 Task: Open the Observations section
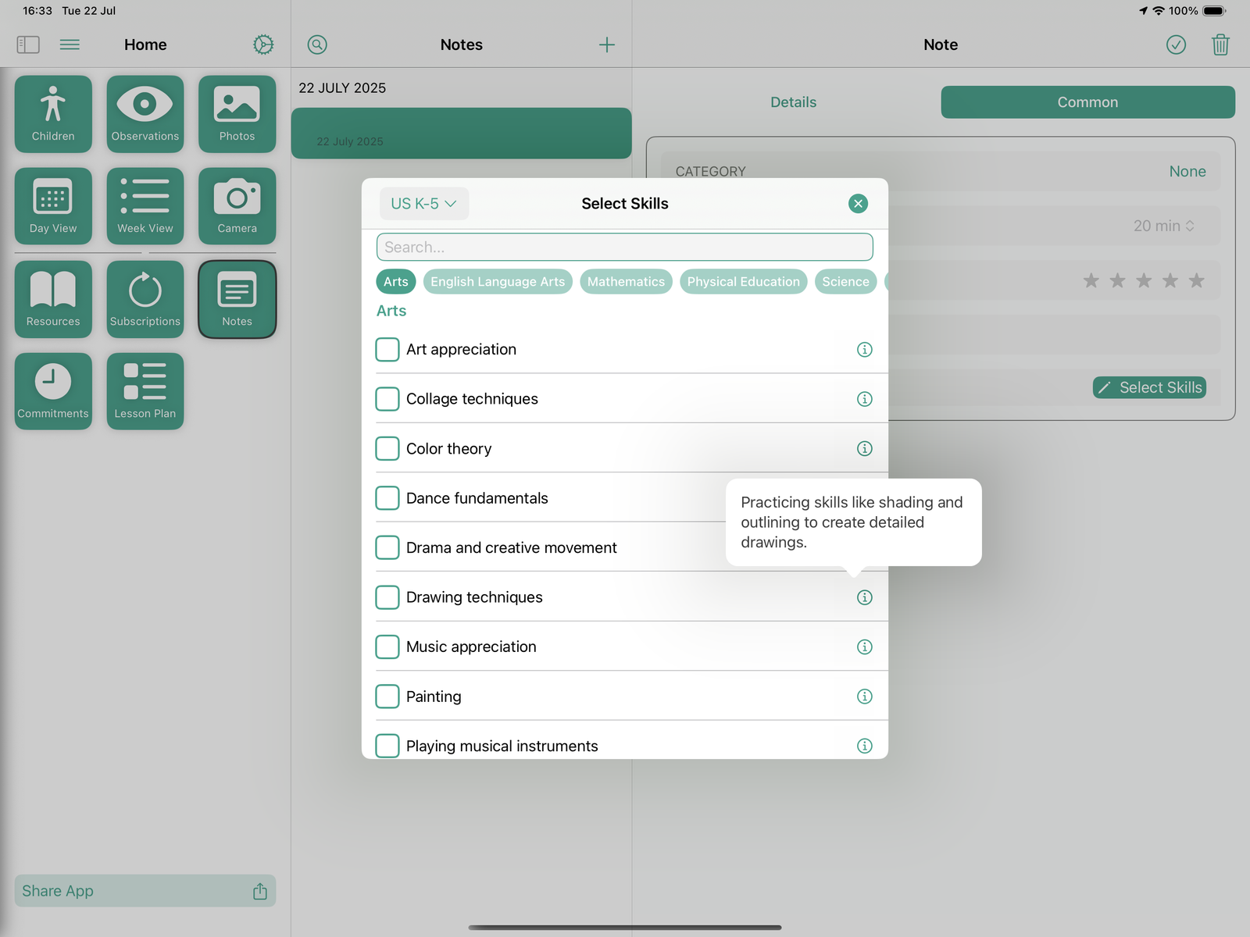[x=145, y=114]
